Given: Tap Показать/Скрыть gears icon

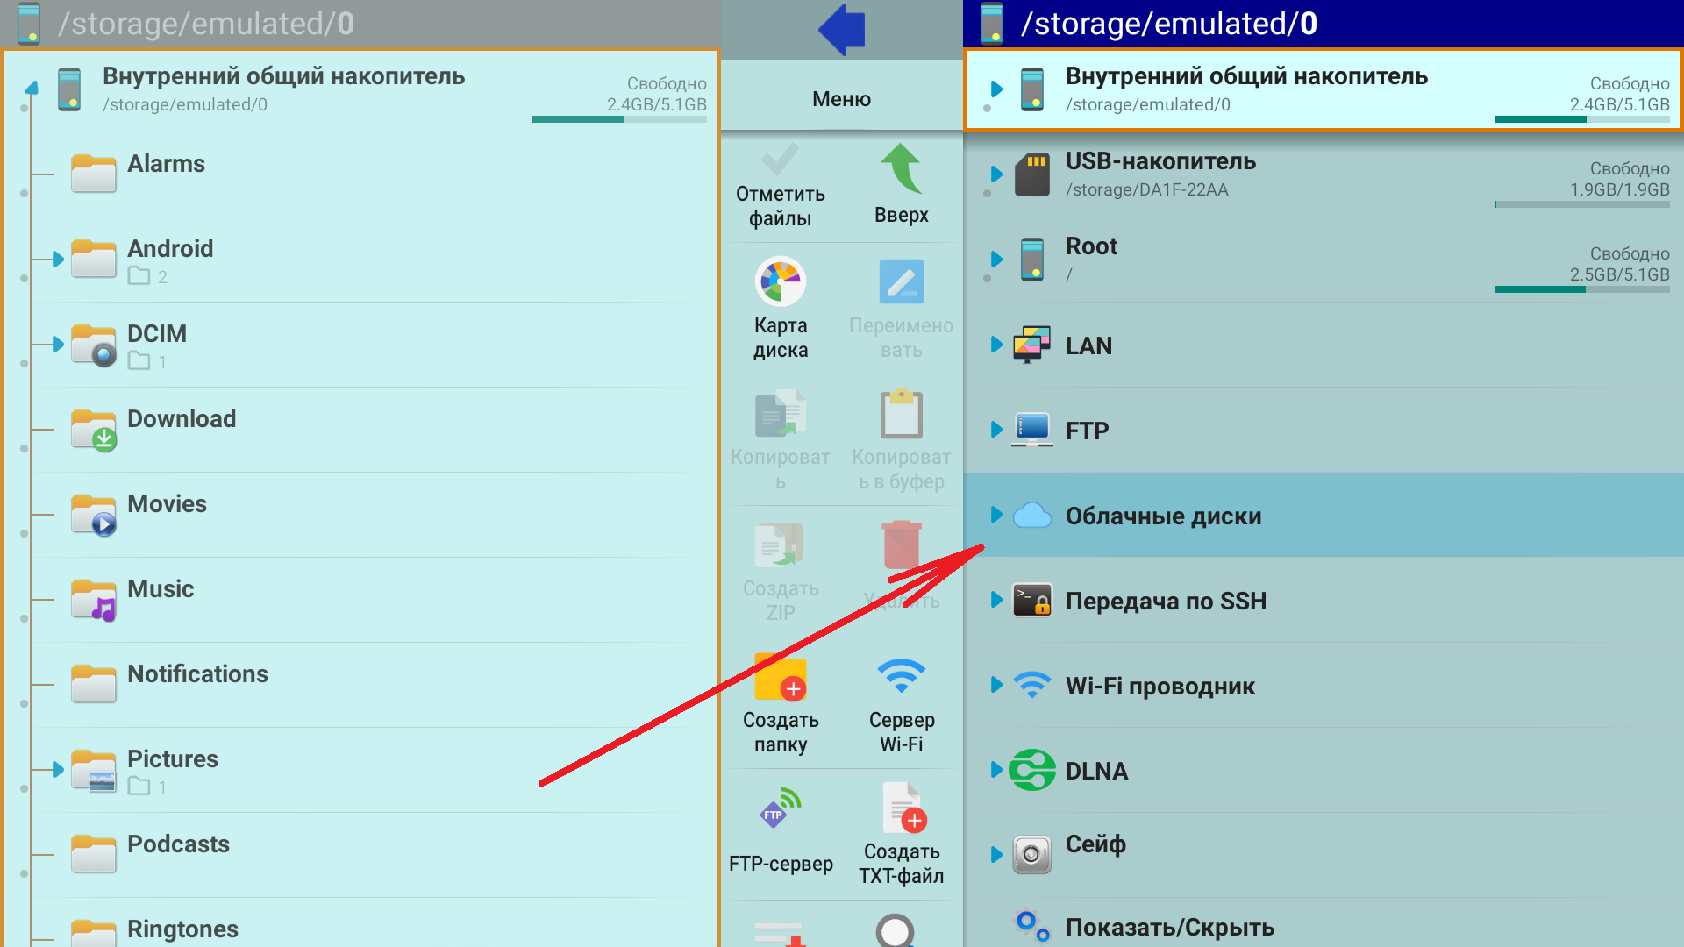Looking at the screenshot, I should pyautogui.click(x=1032, y=925).
